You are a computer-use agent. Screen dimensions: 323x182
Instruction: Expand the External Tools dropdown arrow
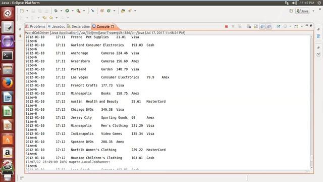point(84,11)
